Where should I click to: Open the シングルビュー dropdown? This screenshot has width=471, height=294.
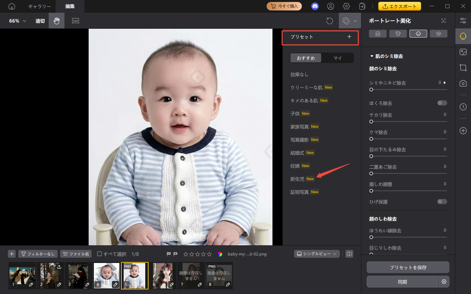316,254
